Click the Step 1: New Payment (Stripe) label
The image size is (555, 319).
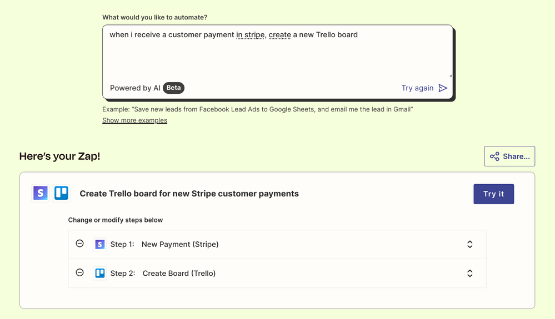[164, 244]
